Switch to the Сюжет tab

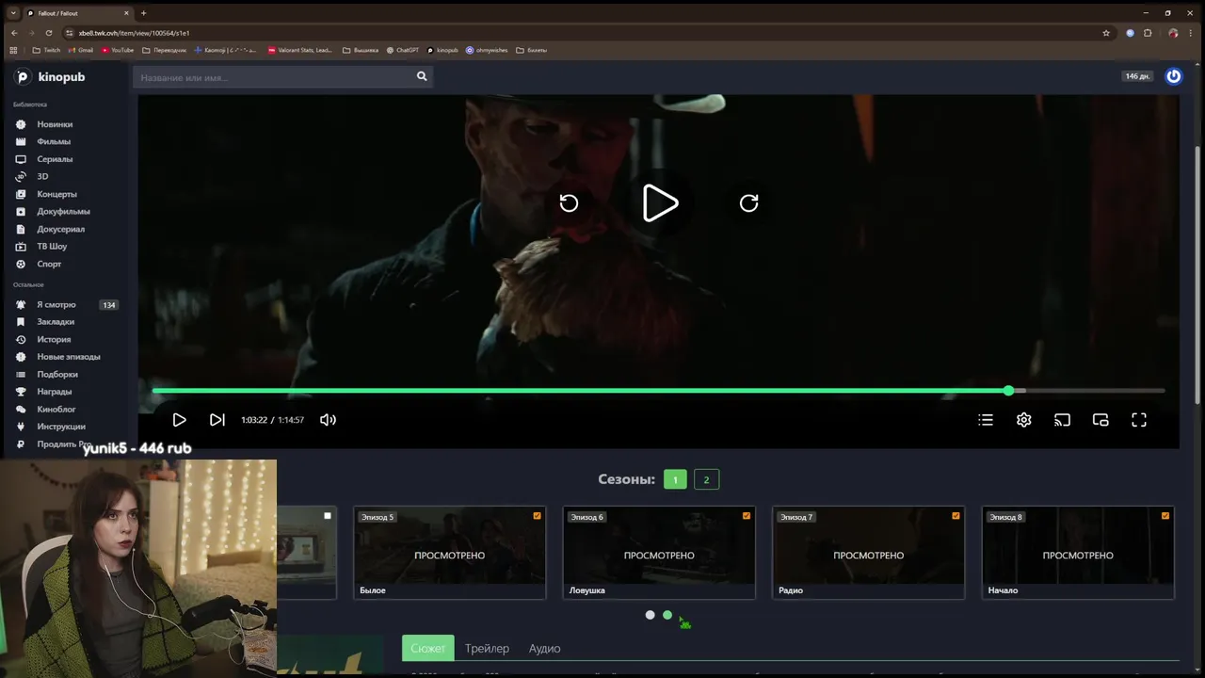click(428, 648)
